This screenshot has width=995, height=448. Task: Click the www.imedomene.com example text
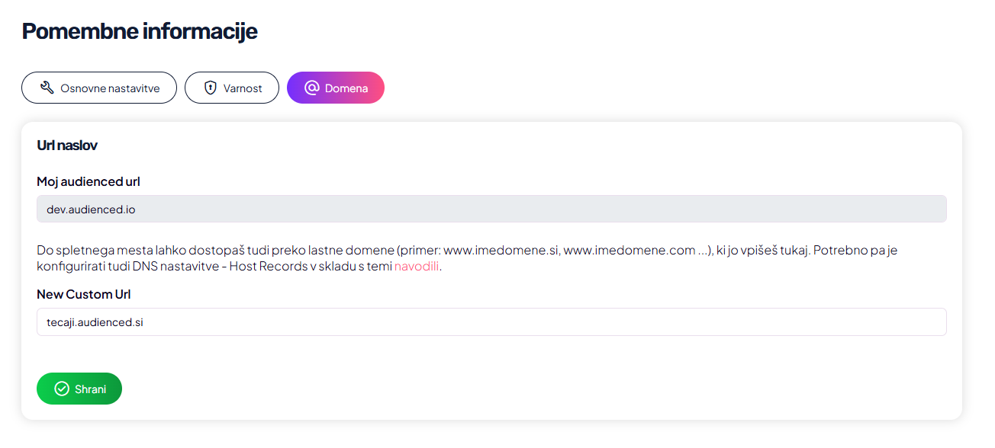pyautogui.click(x=629, y=250)
